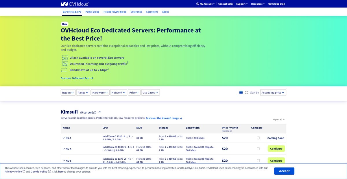
Task: Open the Use Cases filter dropdown
Action: pos(150,92)
